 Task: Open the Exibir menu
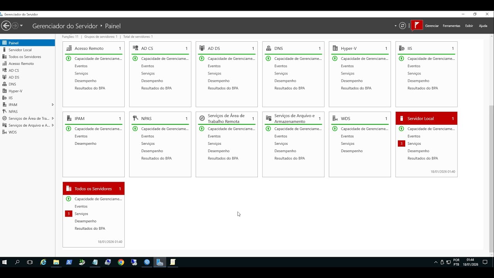click(469, 26)
